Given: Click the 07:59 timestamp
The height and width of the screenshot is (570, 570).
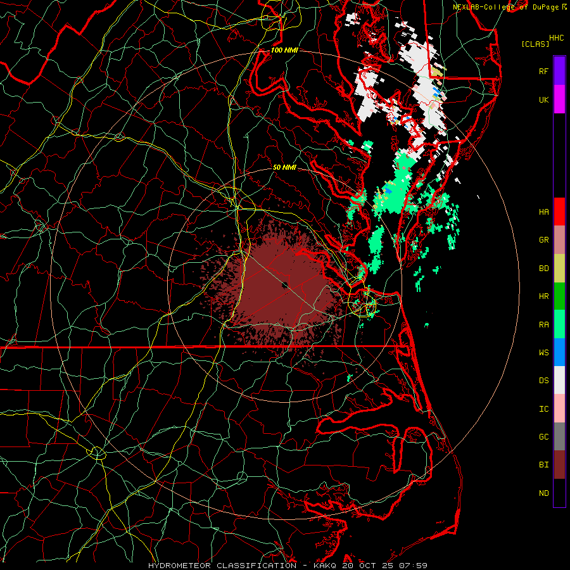Looking at the screenshot, I should tap(412, 566).
